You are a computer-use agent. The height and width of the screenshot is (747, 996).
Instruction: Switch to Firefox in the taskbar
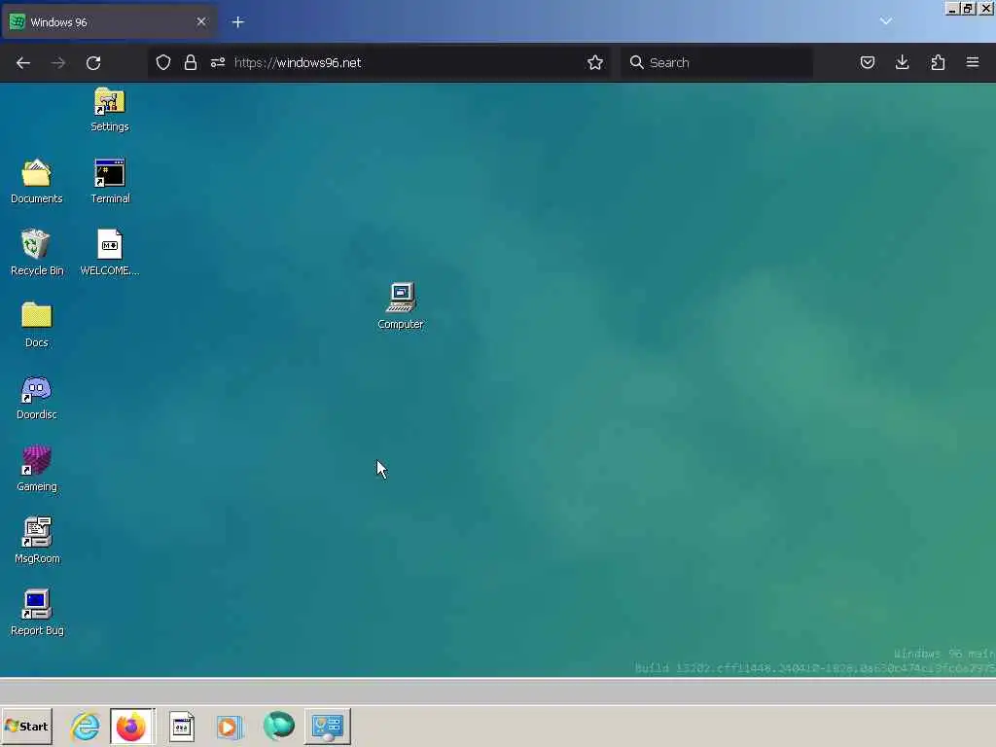[x=132, y=726]
